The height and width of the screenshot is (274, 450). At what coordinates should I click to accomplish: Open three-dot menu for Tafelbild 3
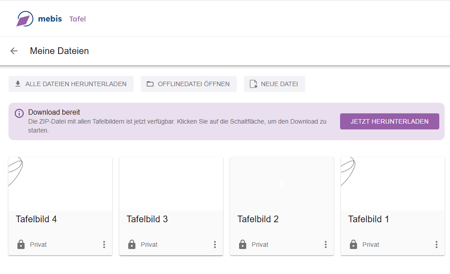(215, 245)
